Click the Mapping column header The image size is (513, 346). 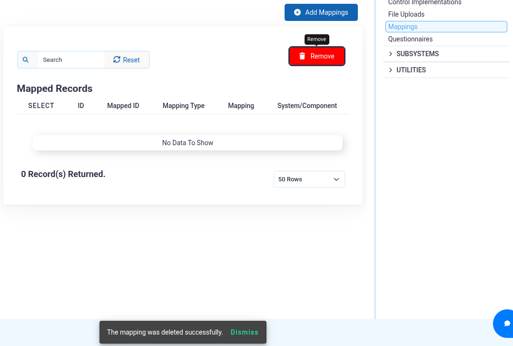(x=241, y=106)
